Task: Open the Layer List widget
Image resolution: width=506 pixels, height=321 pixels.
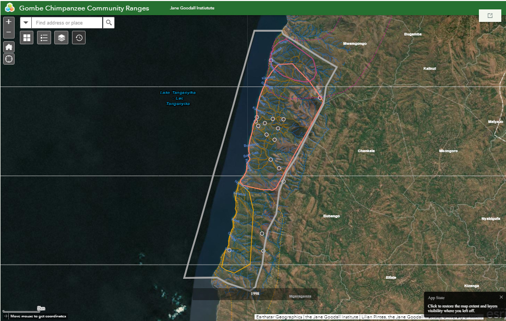Action: coord(62,38)
